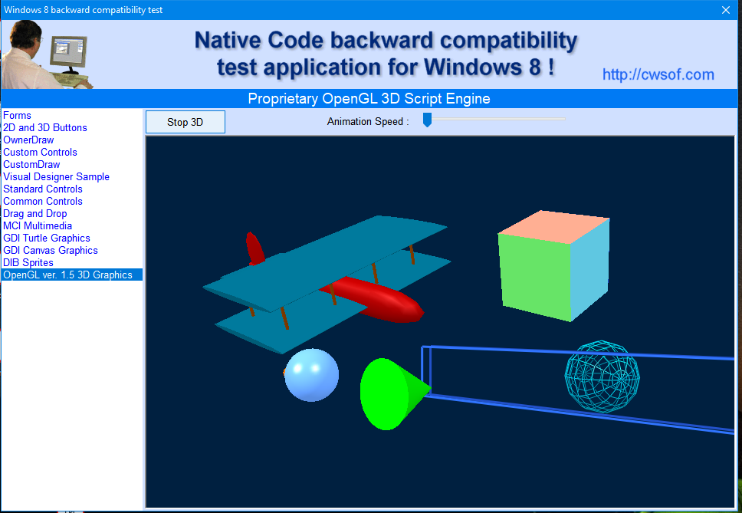Close the compatibility test window

[x=726, y=10]
